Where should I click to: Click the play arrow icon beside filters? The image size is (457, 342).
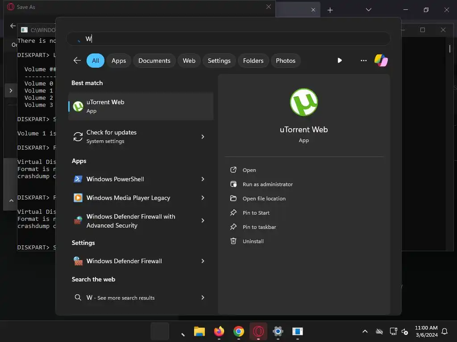[x=340, y=61]
